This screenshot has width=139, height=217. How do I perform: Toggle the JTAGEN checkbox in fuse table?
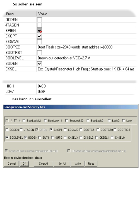[x=39, y=25]
